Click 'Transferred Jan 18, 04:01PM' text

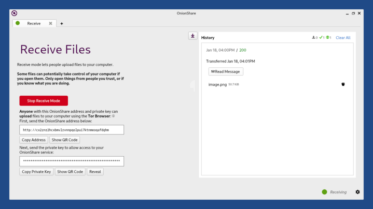point(230,61)
